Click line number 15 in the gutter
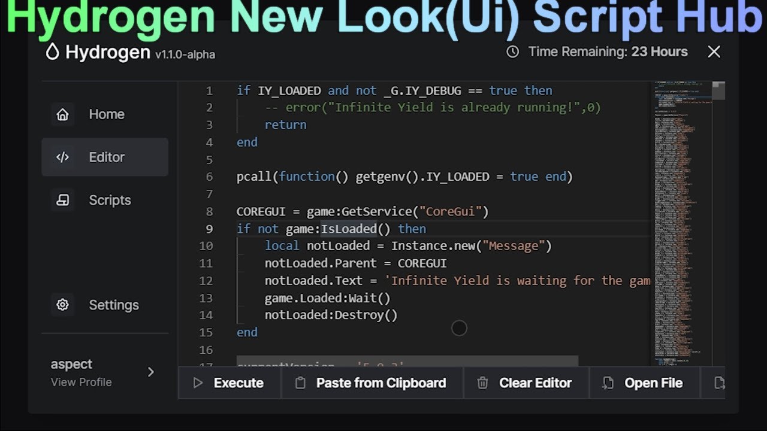This screenshot has height=431, width=767. click(x=206, y=332)
